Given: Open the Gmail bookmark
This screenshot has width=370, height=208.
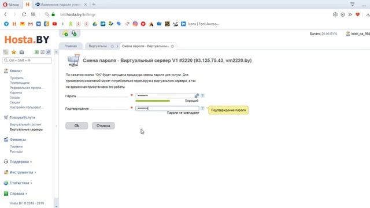Looking at the screenshot, I should [x=31, y=24].
